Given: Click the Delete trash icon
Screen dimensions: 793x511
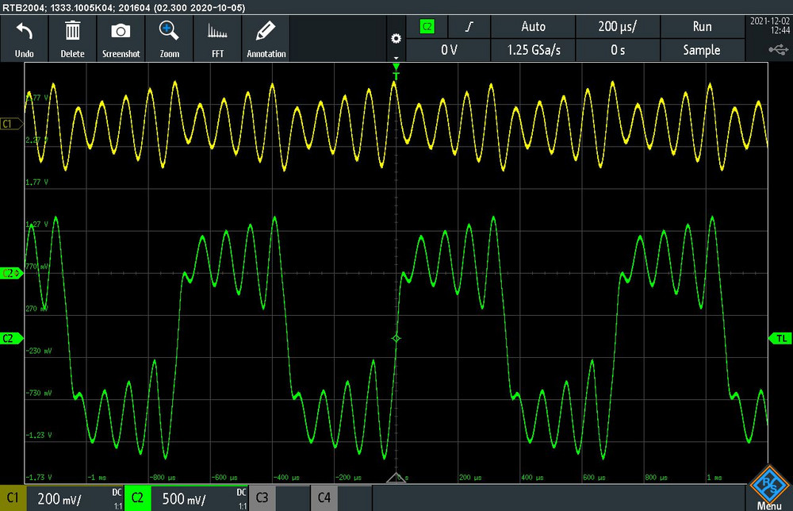Looking at the screenshot, I should 72,39.
